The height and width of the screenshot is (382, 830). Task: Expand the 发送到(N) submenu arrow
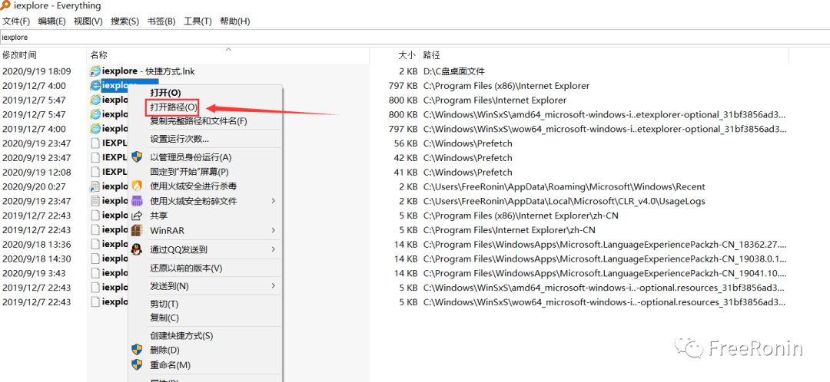[x=274, y=286]
